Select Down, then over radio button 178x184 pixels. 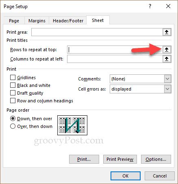13,119
